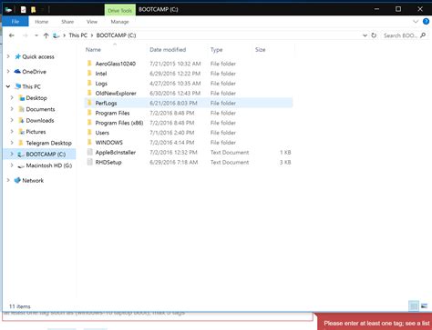The image size is (432, 330).
Task: Collapse the This PC tree node
Action: coord(8,86)
